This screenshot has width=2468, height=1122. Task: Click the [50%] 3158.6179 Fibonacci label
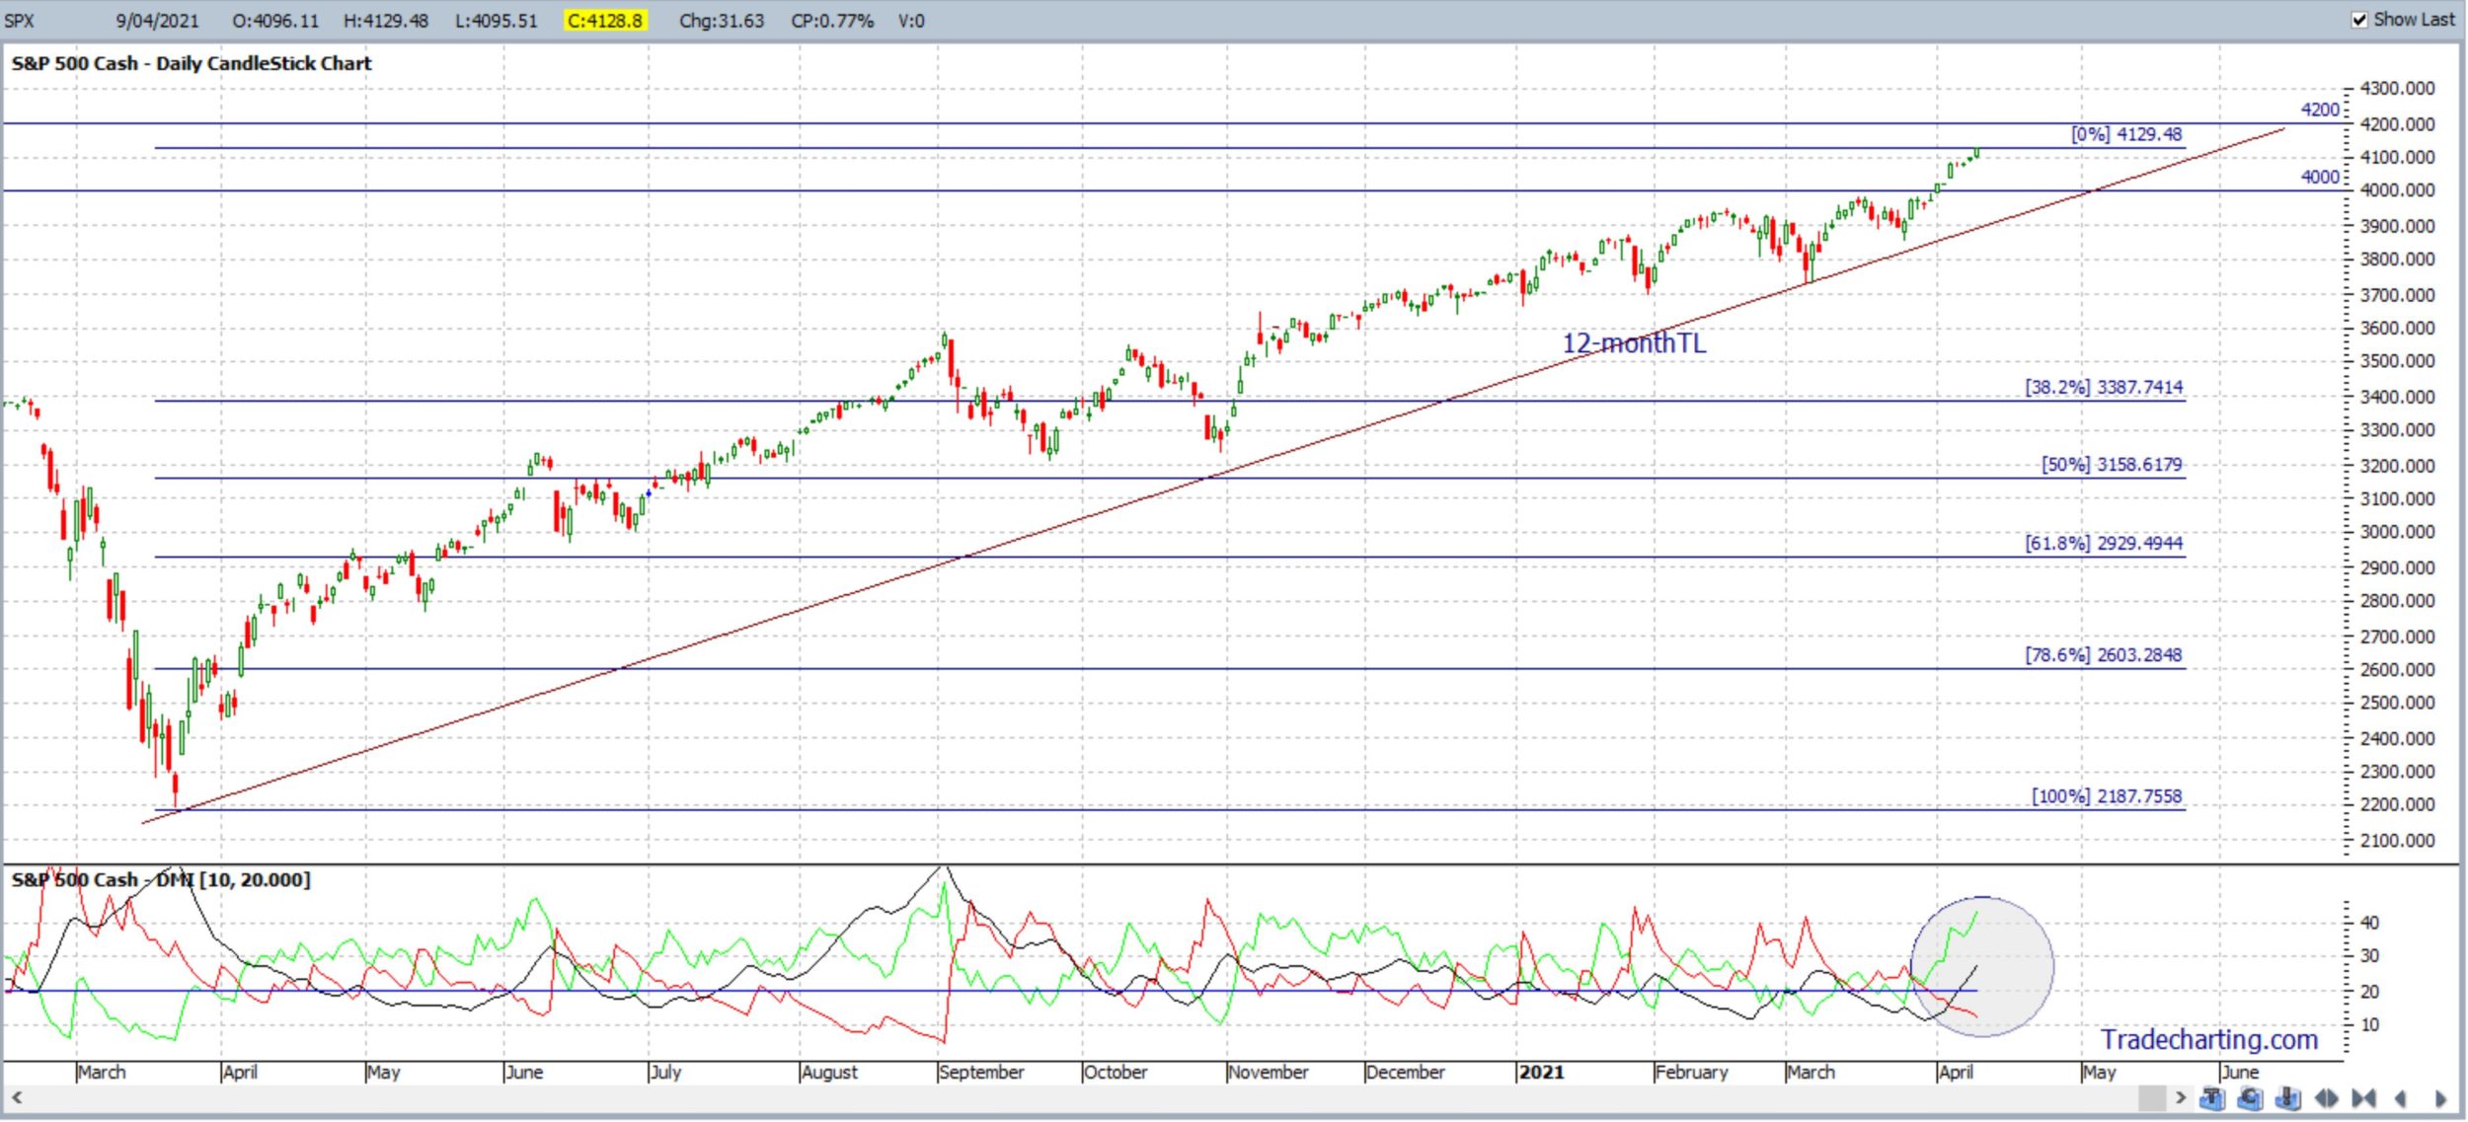click(x=2112, y=464)
